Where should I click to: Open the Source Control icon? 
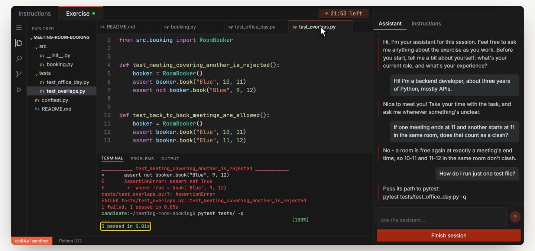click(19, 74)
